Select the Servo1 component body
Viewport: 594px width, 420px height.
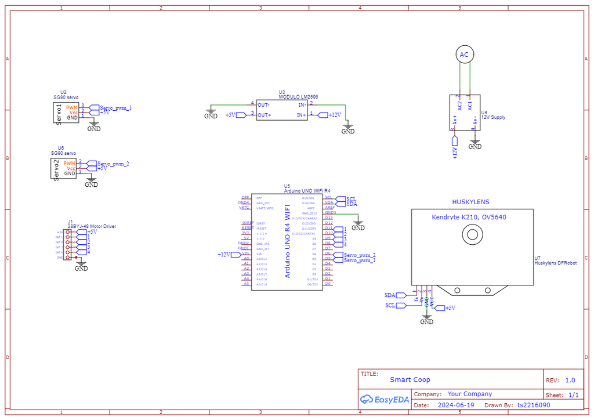[x=66, y=113]
